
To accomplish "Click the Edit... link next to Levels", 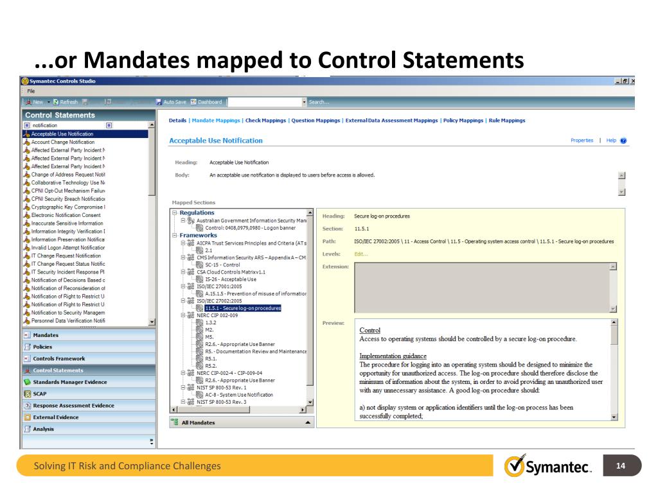I will pyautogui.click(x=361, y=254).
